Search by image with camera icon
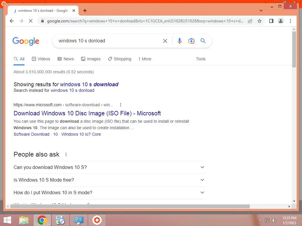This screenshot has width=302, height=226. [x=191, y=41]
